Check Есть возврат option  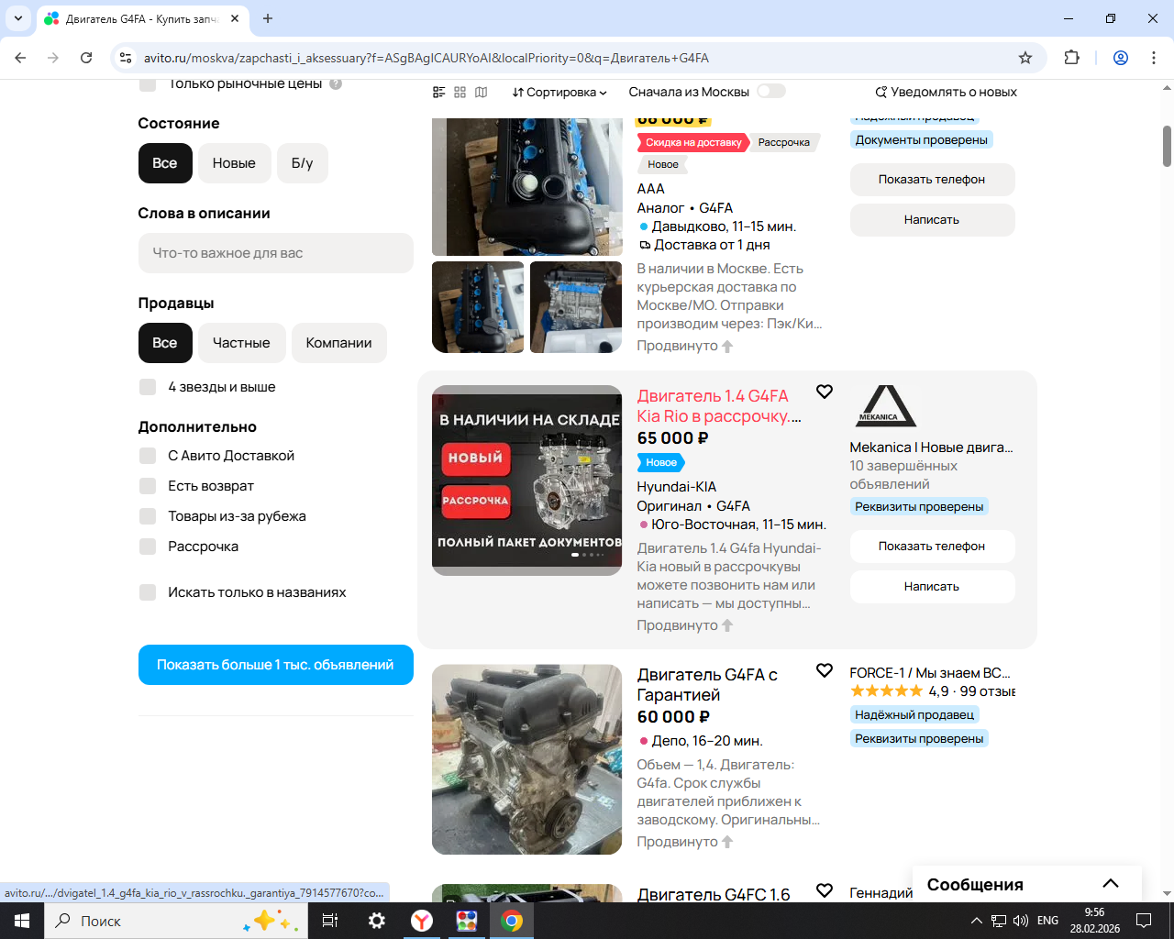(x=148, y=486)
